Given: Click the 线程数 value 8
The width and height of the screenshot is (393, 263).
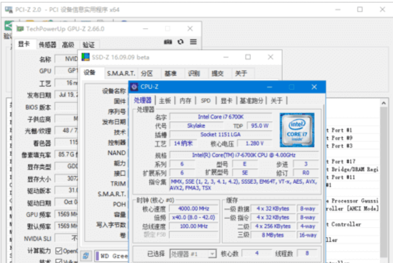Looking at the screenshot, I should (x=307, y=253).
